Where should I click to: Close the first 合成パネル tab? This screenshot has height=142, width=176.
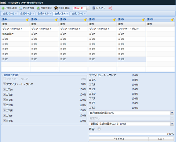[x=16, y=14]
